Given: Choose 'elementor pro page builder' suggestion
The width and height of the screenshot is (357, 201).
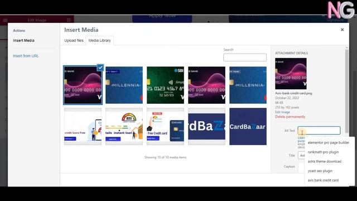Looking at the screenshot, I should [x=329, y=143].
